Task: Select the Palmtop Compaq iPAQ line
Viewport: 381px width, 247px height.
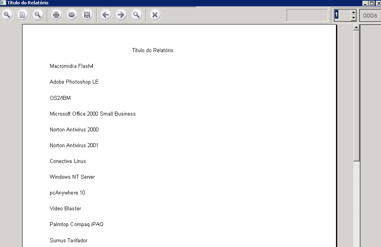Action: (77, 224)
